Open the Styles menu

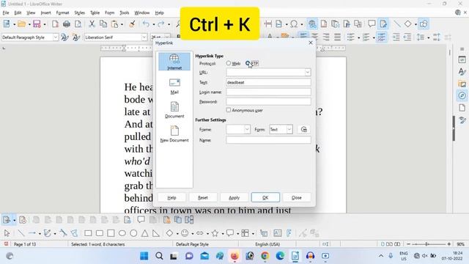79,12
